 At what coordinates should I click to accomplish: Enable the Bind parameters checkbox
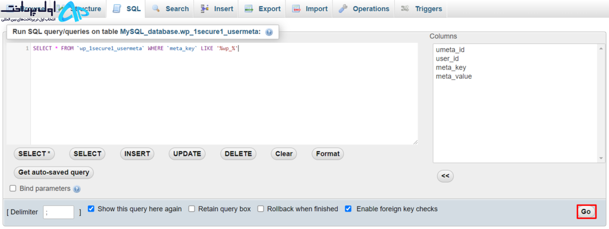(x=13, y=188)
